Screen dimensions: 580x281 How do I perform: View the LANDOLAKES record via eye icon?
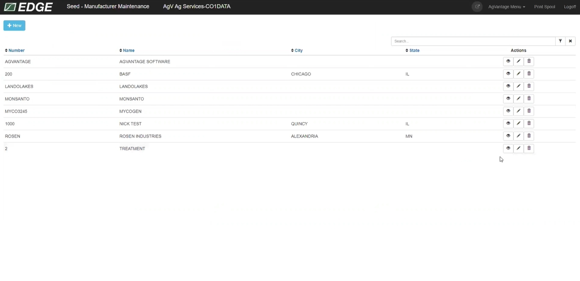pyautogui.click(x=508, y=86)
